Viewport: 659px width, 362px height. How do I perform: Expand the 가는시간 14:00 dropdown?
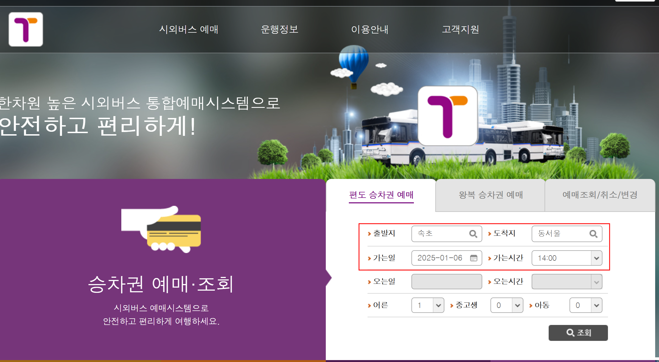click(596, 258)
